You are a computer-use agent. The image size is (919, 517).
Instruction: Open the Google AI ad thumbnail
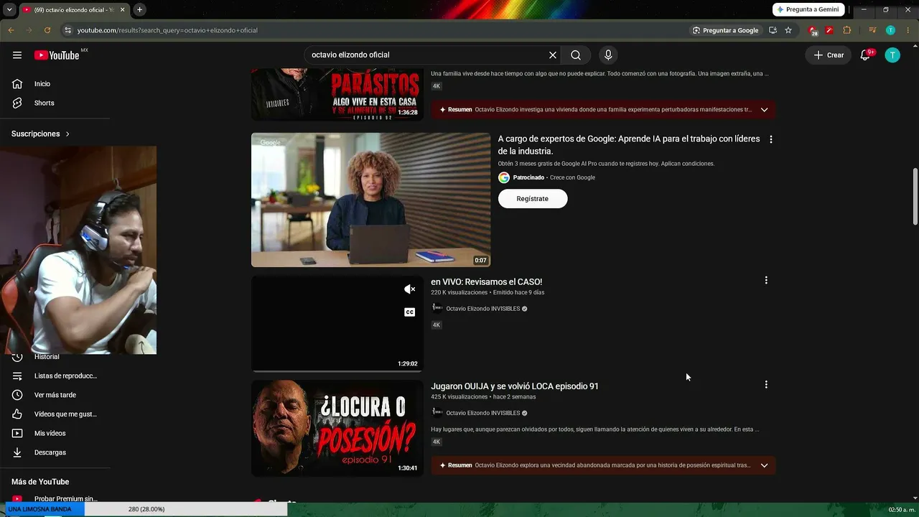[370, 200]
